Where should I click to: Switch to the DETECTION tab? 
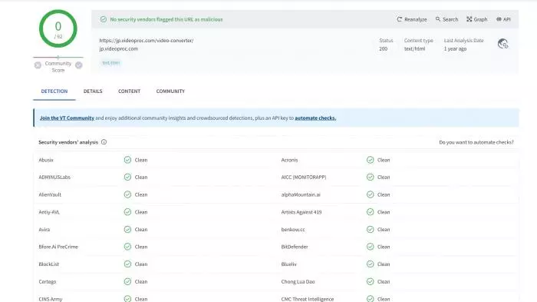[x=54, y=91]
